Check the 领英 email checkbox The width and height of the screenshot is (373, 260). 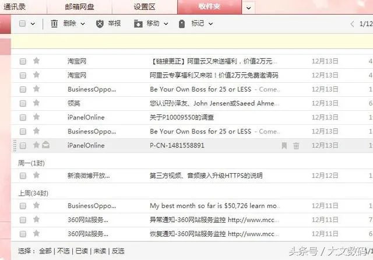[x=23, y=104]
